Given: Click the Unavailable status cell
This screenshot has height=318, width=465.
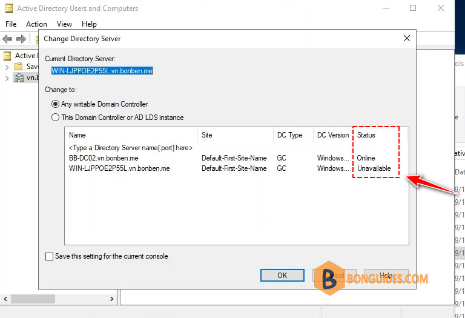Looking at the screenshot, I should point(374,168).
